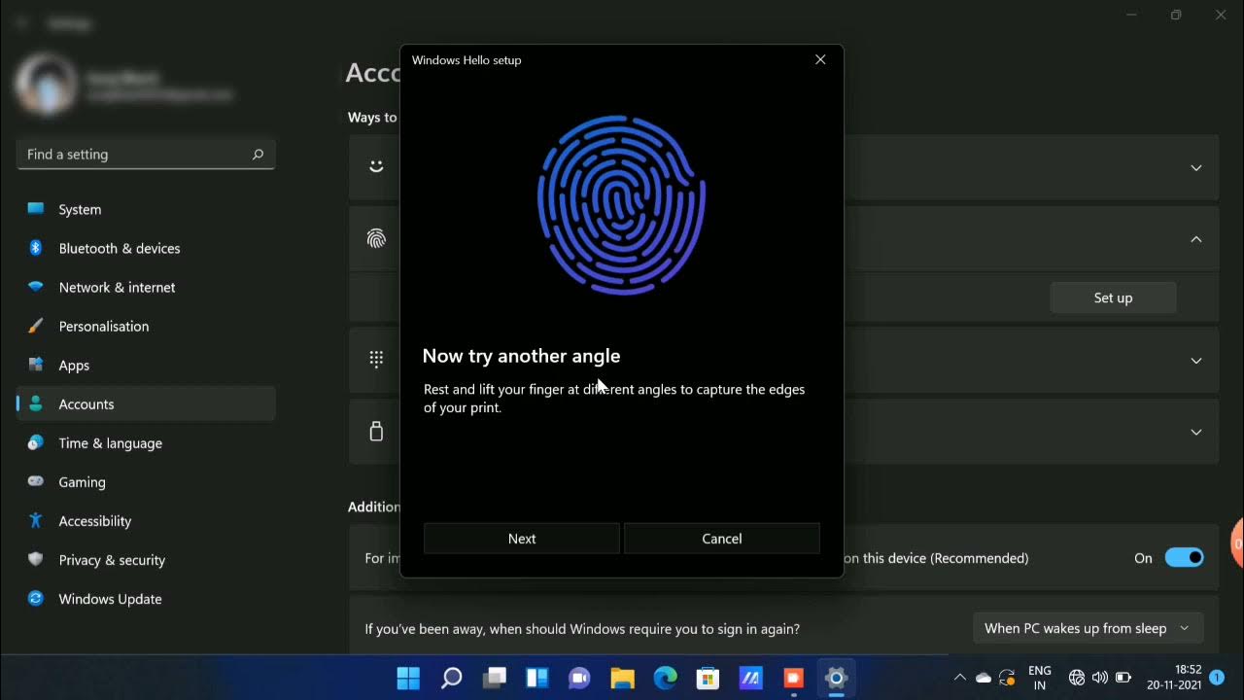Viewport: 1244px width, 700px height.
Task: Click Next in Windows Hello setup
Action: [522, 539]
